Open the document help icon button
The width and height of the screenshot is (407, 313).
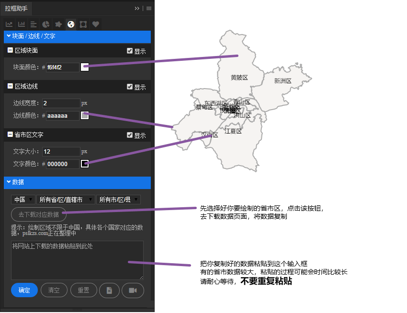(109, 290)
